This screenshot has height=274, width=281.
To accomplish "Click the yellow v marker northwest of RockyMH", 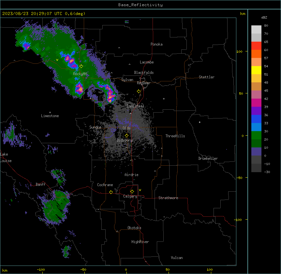I will [x=57, y=60].
